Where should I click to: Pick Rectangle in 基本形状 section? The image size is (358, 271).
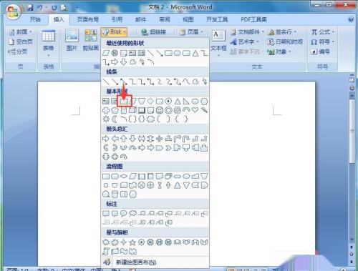(124, 102)
